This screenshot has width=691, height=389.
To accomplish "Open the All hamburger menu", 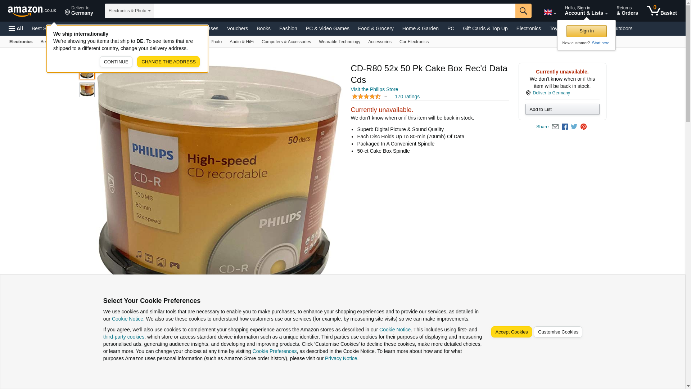I will pyautogui.click(x=16, y=28).
